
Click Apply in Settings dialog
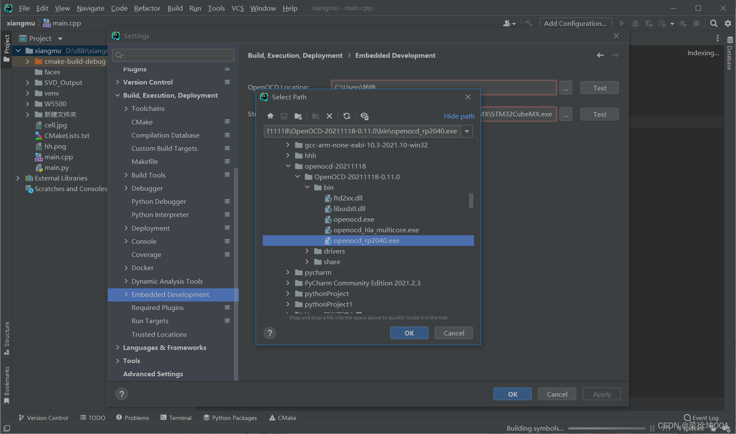click(x=601, y=394)
